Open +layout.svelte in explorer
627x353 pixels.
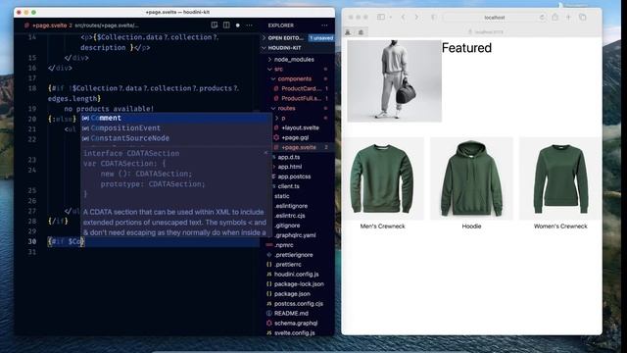click(x=300, y=127)
